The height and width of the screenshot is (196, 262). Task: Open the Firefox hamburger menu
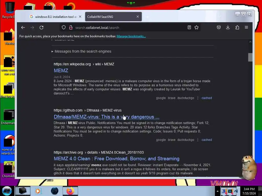246,27
